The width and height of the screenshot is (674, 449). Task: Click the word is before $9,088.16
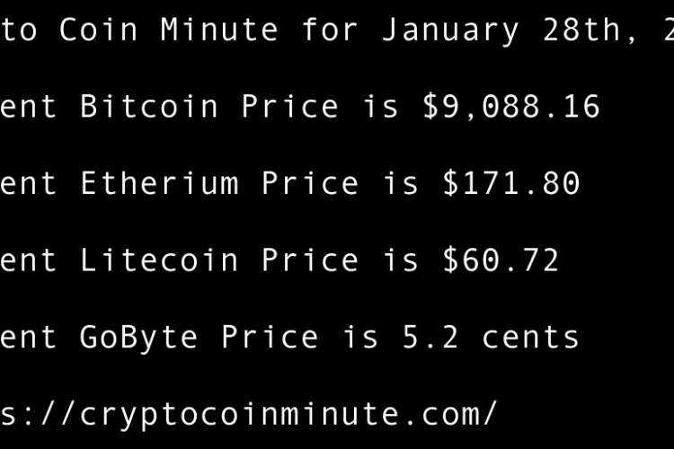point(380,107)
